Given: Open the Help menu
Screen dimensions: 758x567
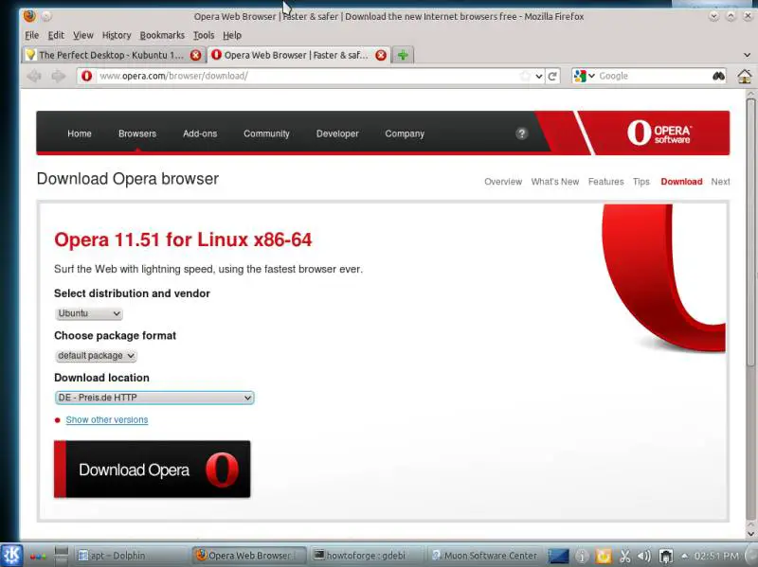Looking at the screenshot, I should pos(232,35).
